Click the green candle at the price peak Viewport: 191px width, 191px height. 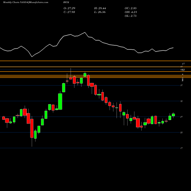(x=85, y=74)
